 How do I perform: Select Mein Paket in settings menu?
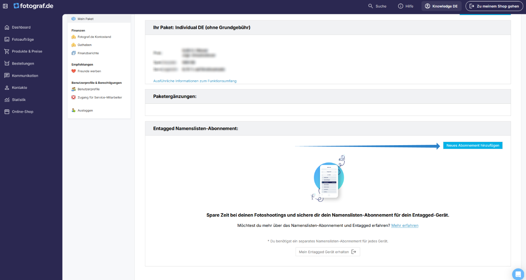pyautogui.click(x=99, y=19)
